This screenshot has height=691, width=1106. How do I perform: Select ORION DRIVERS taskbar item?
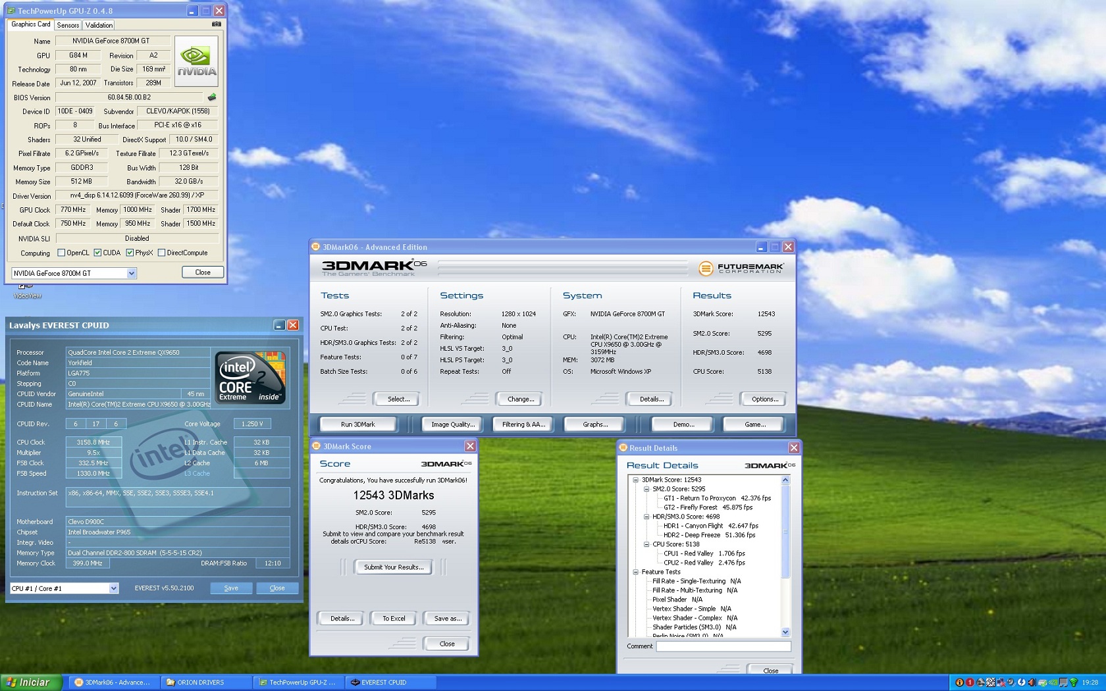click(x=205, y=682)
